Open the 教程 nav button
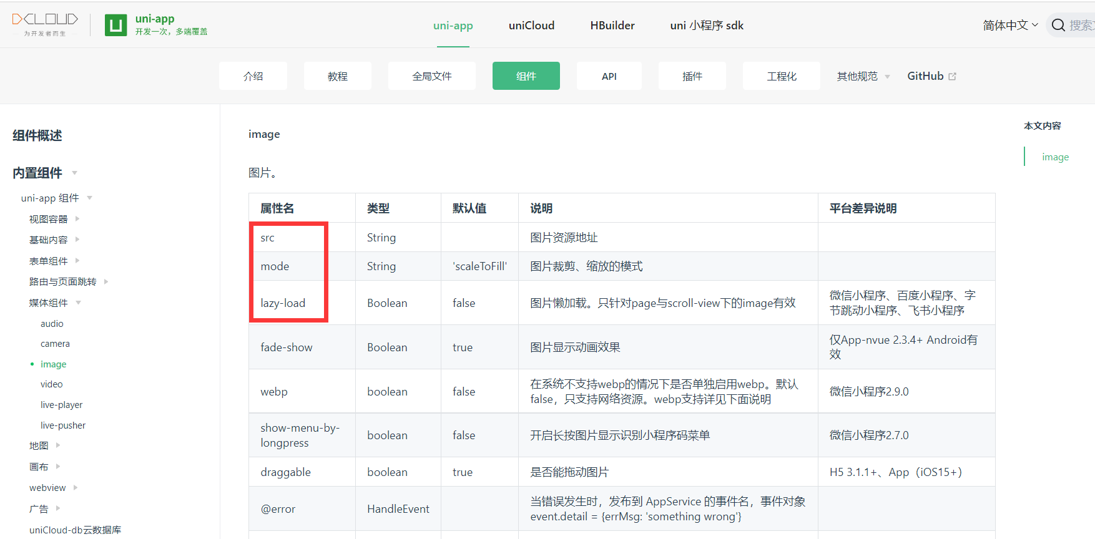 (338, 76)
